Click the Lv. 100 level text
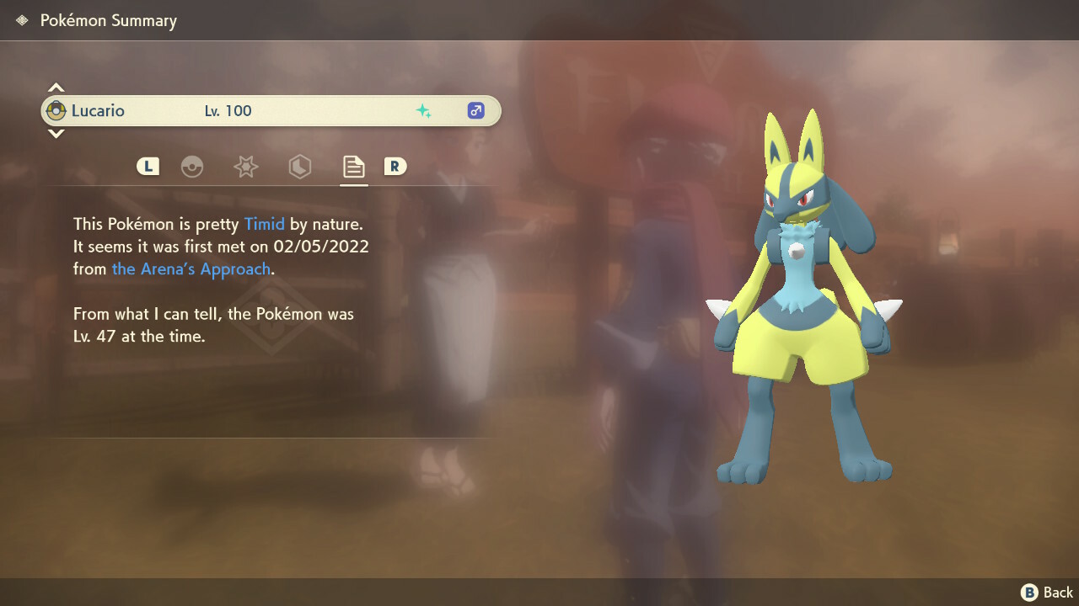This screenshot has height=606, width=1079. click(x=228, y=111)
